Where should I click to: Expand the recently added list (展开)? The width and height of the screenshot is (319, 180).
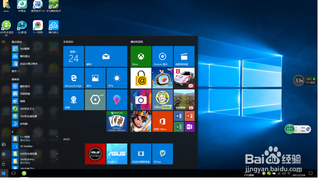15,71
